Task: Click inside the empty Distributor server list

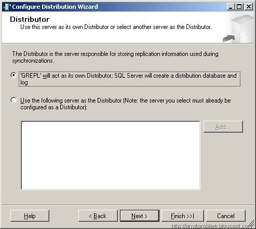Action: point(111,155)
